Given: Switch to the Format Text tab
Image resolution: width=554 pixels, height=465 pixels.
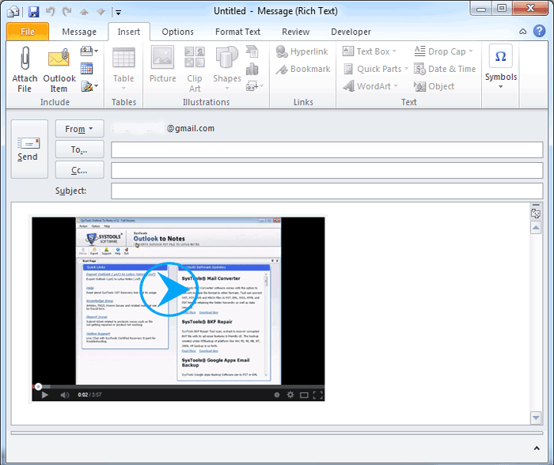Looking at the screenshot, I should pyautogui.click(x=237, y=32).
